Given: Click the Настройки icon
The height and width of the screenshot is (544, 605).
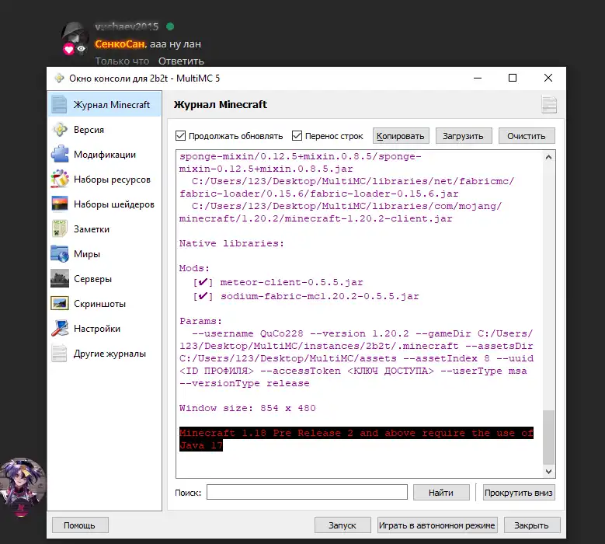Looking at the screenshot, I should pos(60,328).
